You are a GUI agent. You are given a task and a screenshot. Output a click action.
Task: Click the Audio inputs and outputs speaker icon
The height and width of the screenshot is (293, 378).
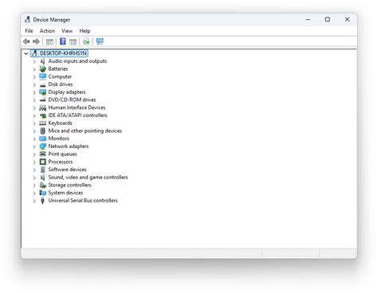pos(42,61)
